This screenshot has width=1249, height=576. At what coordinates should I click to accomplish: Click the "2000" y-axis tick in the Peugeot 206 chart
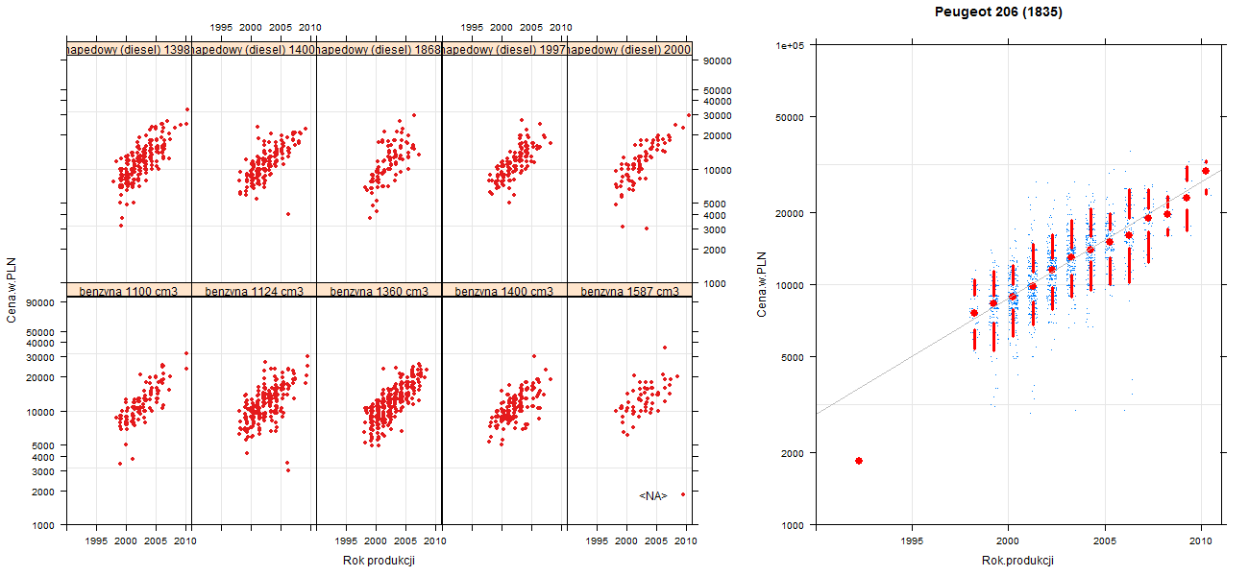tap(795, 452)
